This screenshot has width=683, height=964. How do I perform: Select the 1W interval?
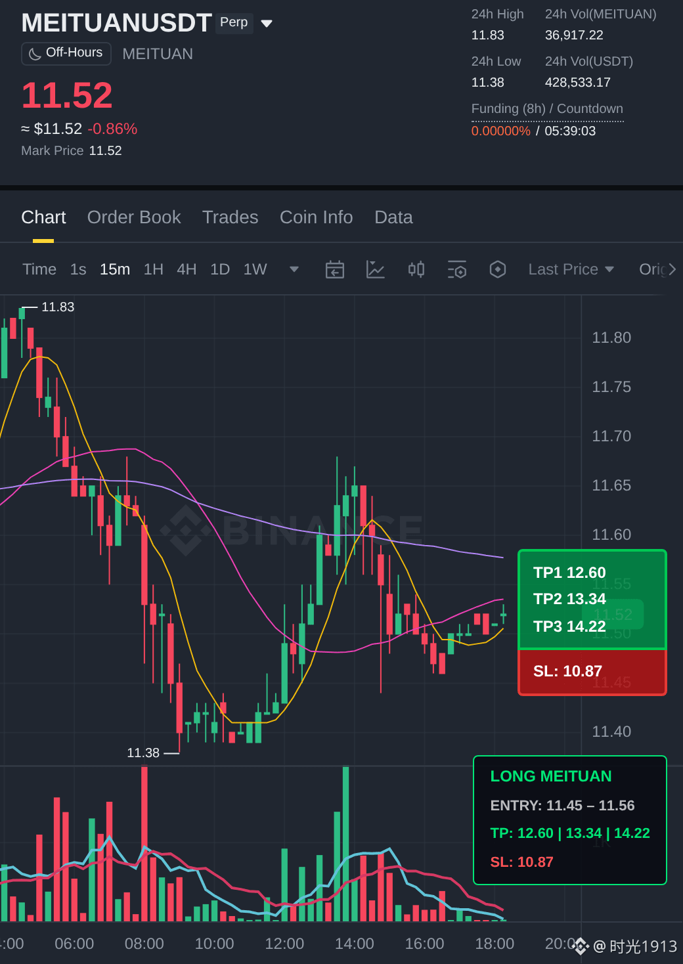point(255,269)
